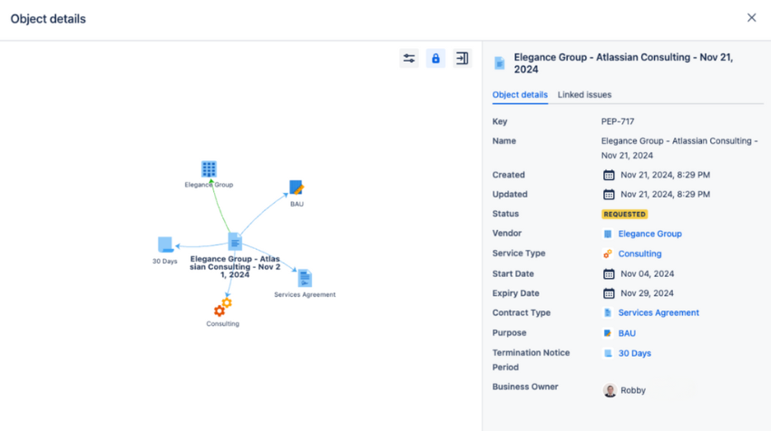Open the Elegance Group vendor link
This screenshot has height=431, width=771.
649,234
